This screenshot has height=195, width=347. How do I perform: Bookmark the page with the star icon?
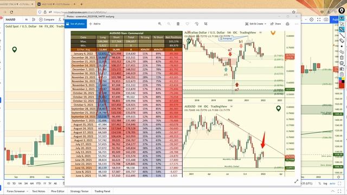click(294, 12)
